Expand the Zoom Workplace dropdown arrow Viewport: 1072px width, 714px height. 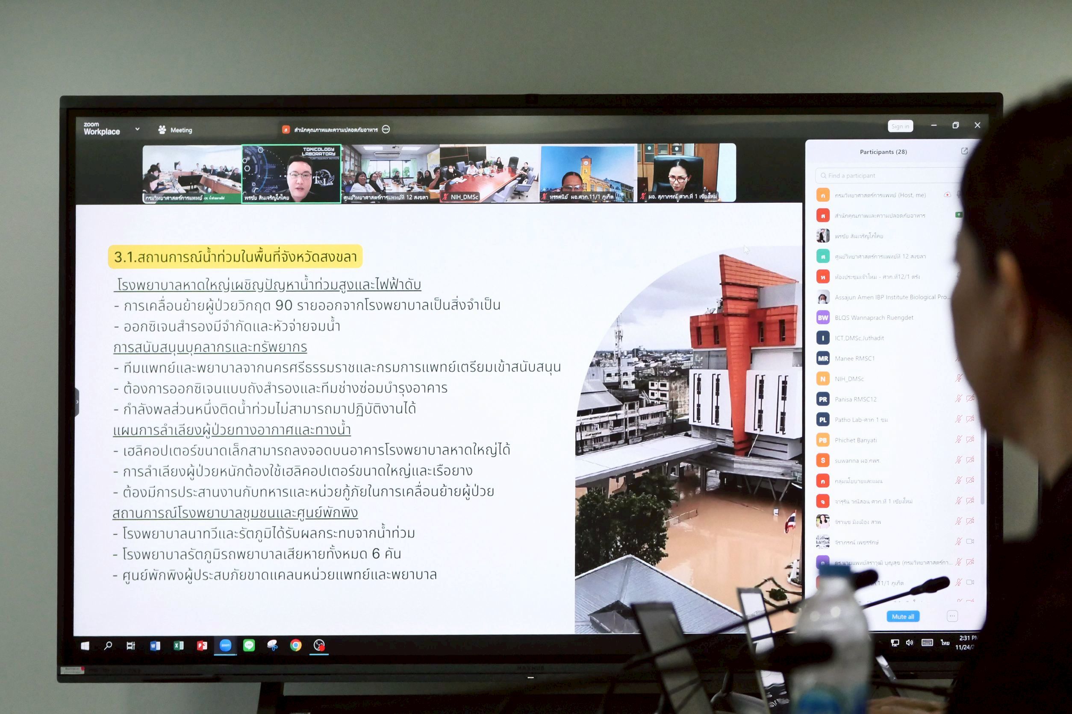[x=137, y=129]
